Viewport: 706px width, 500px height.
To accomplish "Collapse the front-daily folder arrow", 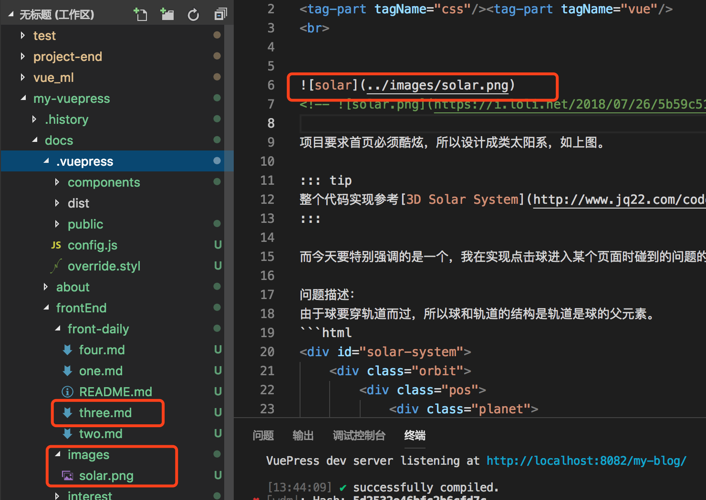I will (57, 329).
